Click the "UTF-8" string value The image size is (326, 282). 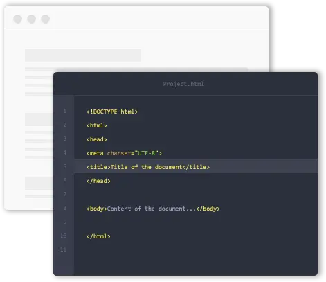pos(147,153)
